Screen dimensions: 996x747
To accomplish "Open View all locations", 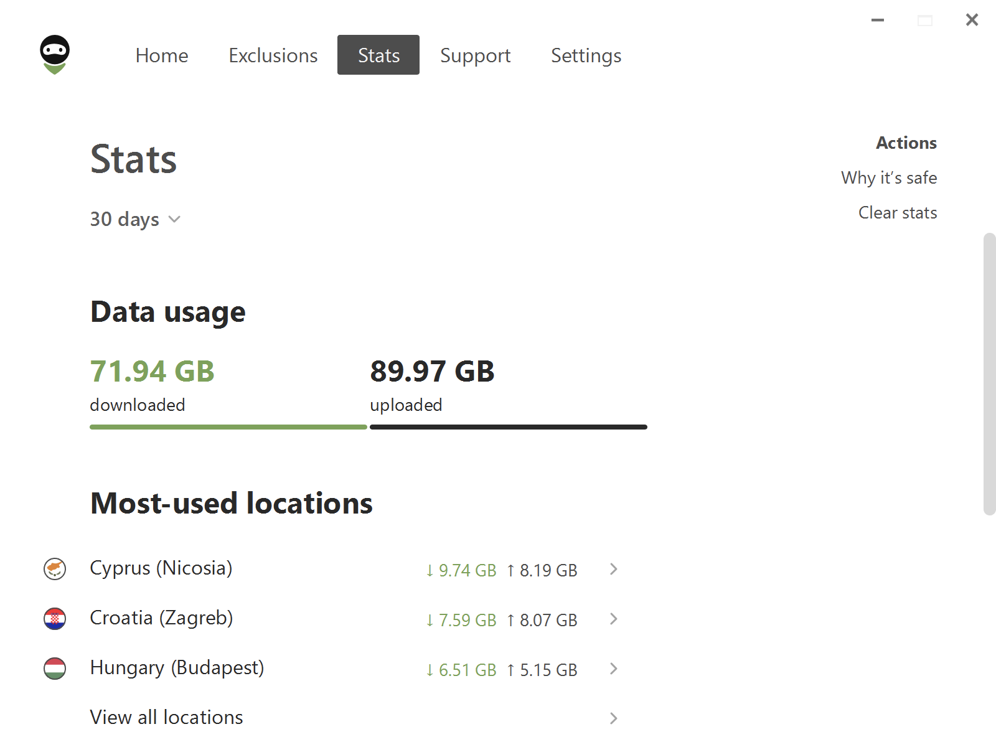I will coord(167,717).
